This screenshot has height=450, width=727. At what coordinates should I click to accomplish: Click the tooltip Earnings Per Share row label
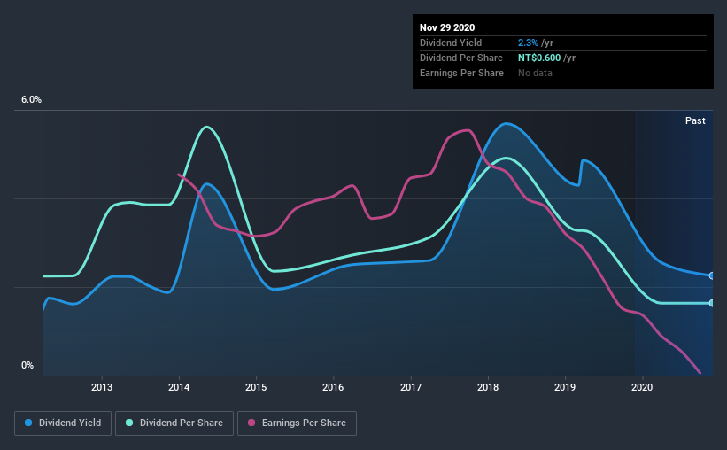point(461,73)
